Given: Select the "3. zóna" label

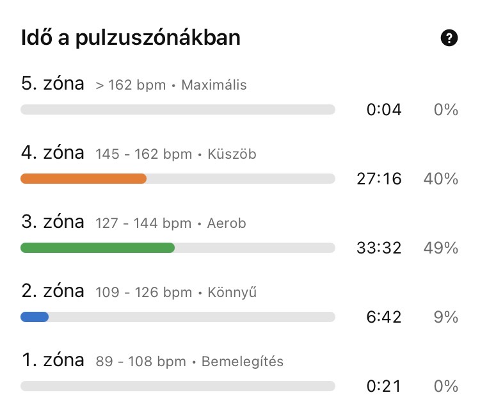Looking at the screenshot, I should tap(52, 222).
